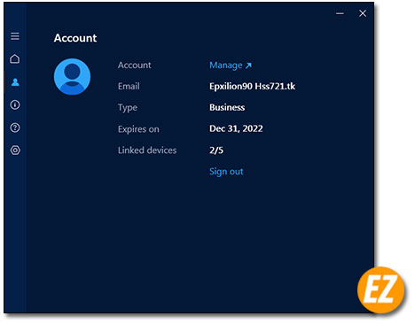415x324 pixels.
Task: Open the About info icon
Action: (x=15, y=104)
